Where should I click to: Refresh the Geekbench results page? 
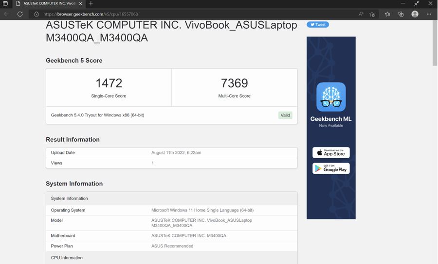[x=20, y=14]
